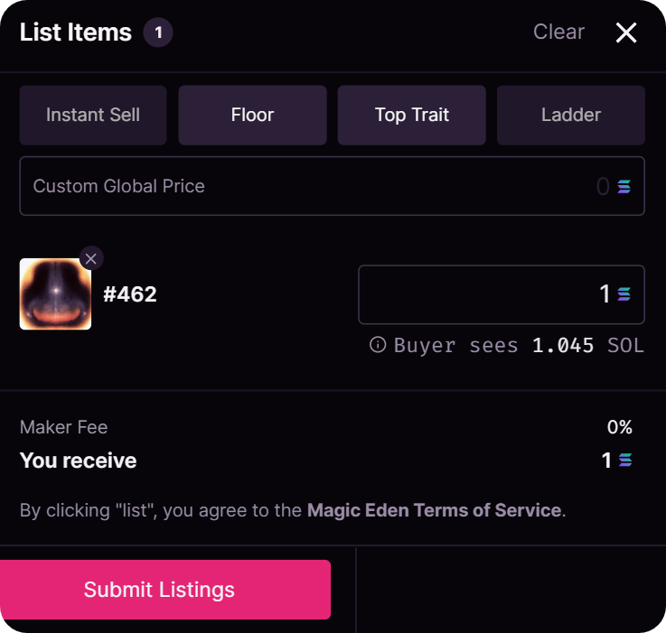Click the listing price input for #462
Viewport: 666px width, 633px height.
click(x=488, y=294)
